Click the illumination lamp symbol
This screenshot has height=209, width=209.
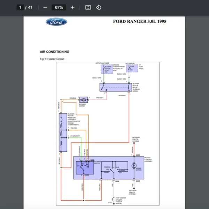coord(134,166)
